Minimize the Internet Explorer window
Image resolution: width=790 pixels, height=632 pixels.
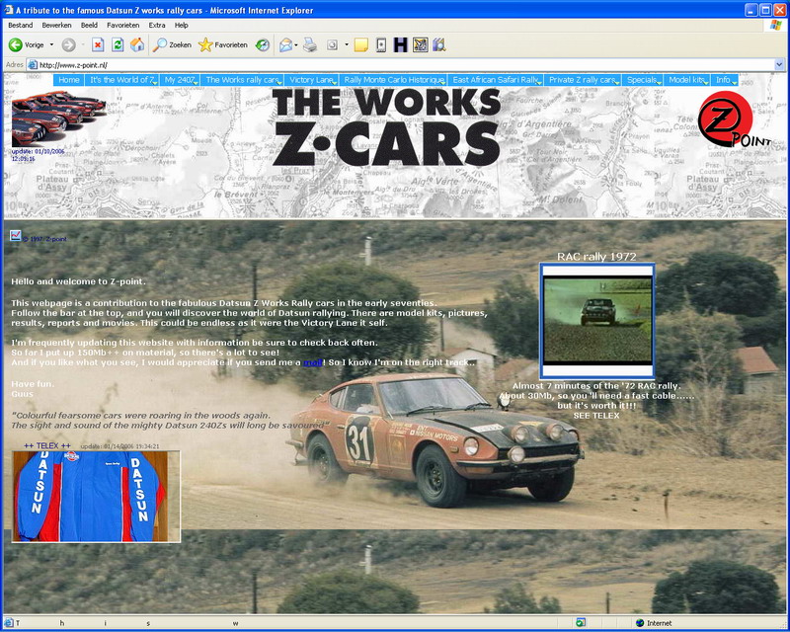(x=751, y=10)
